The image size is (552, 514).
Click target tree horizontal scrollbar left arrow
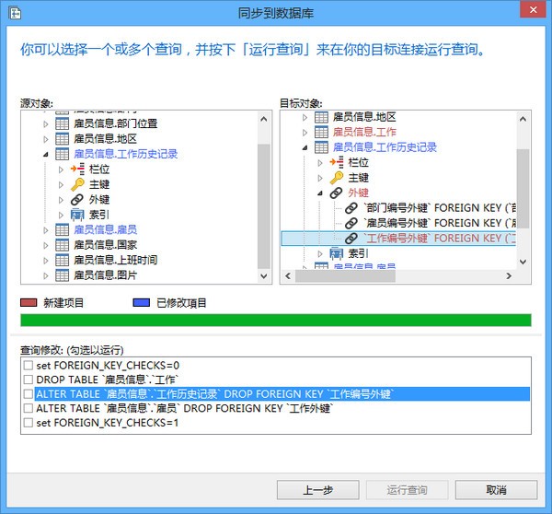pos(288,276)
